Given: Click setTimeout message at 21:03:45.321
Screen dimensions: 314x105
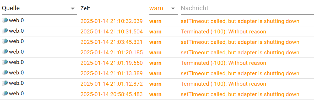Looking at the screenshot, I should point(240,42).
